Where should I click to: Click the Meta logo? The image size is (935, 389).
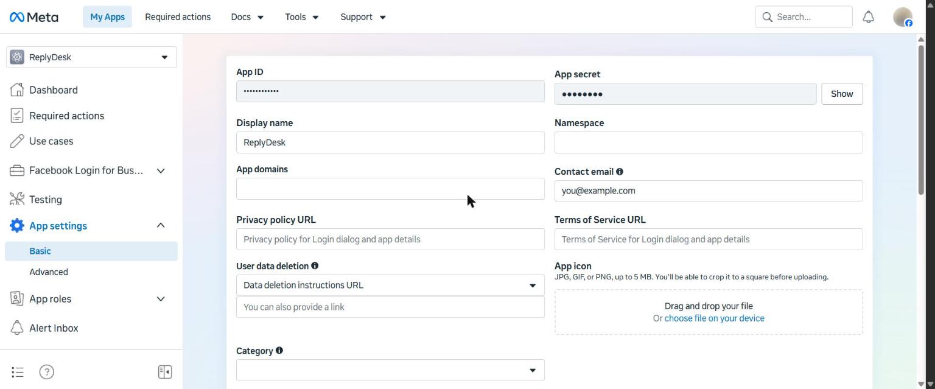(34, 17)
